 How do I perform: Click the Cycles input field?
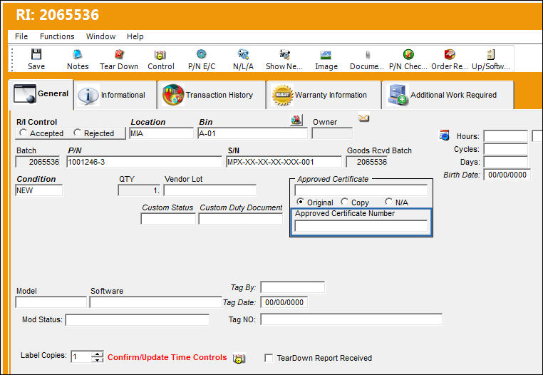506,149
